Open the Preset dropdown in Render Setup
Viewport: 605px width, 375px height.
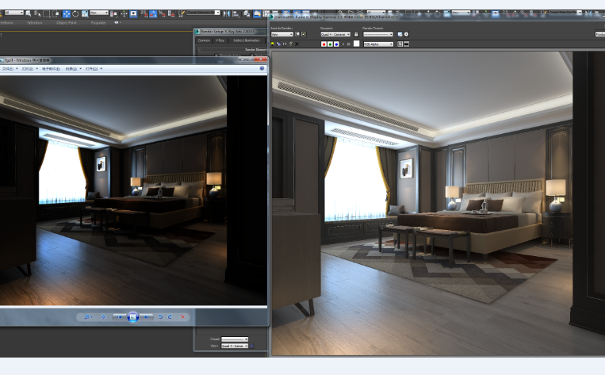pos(235,339)
